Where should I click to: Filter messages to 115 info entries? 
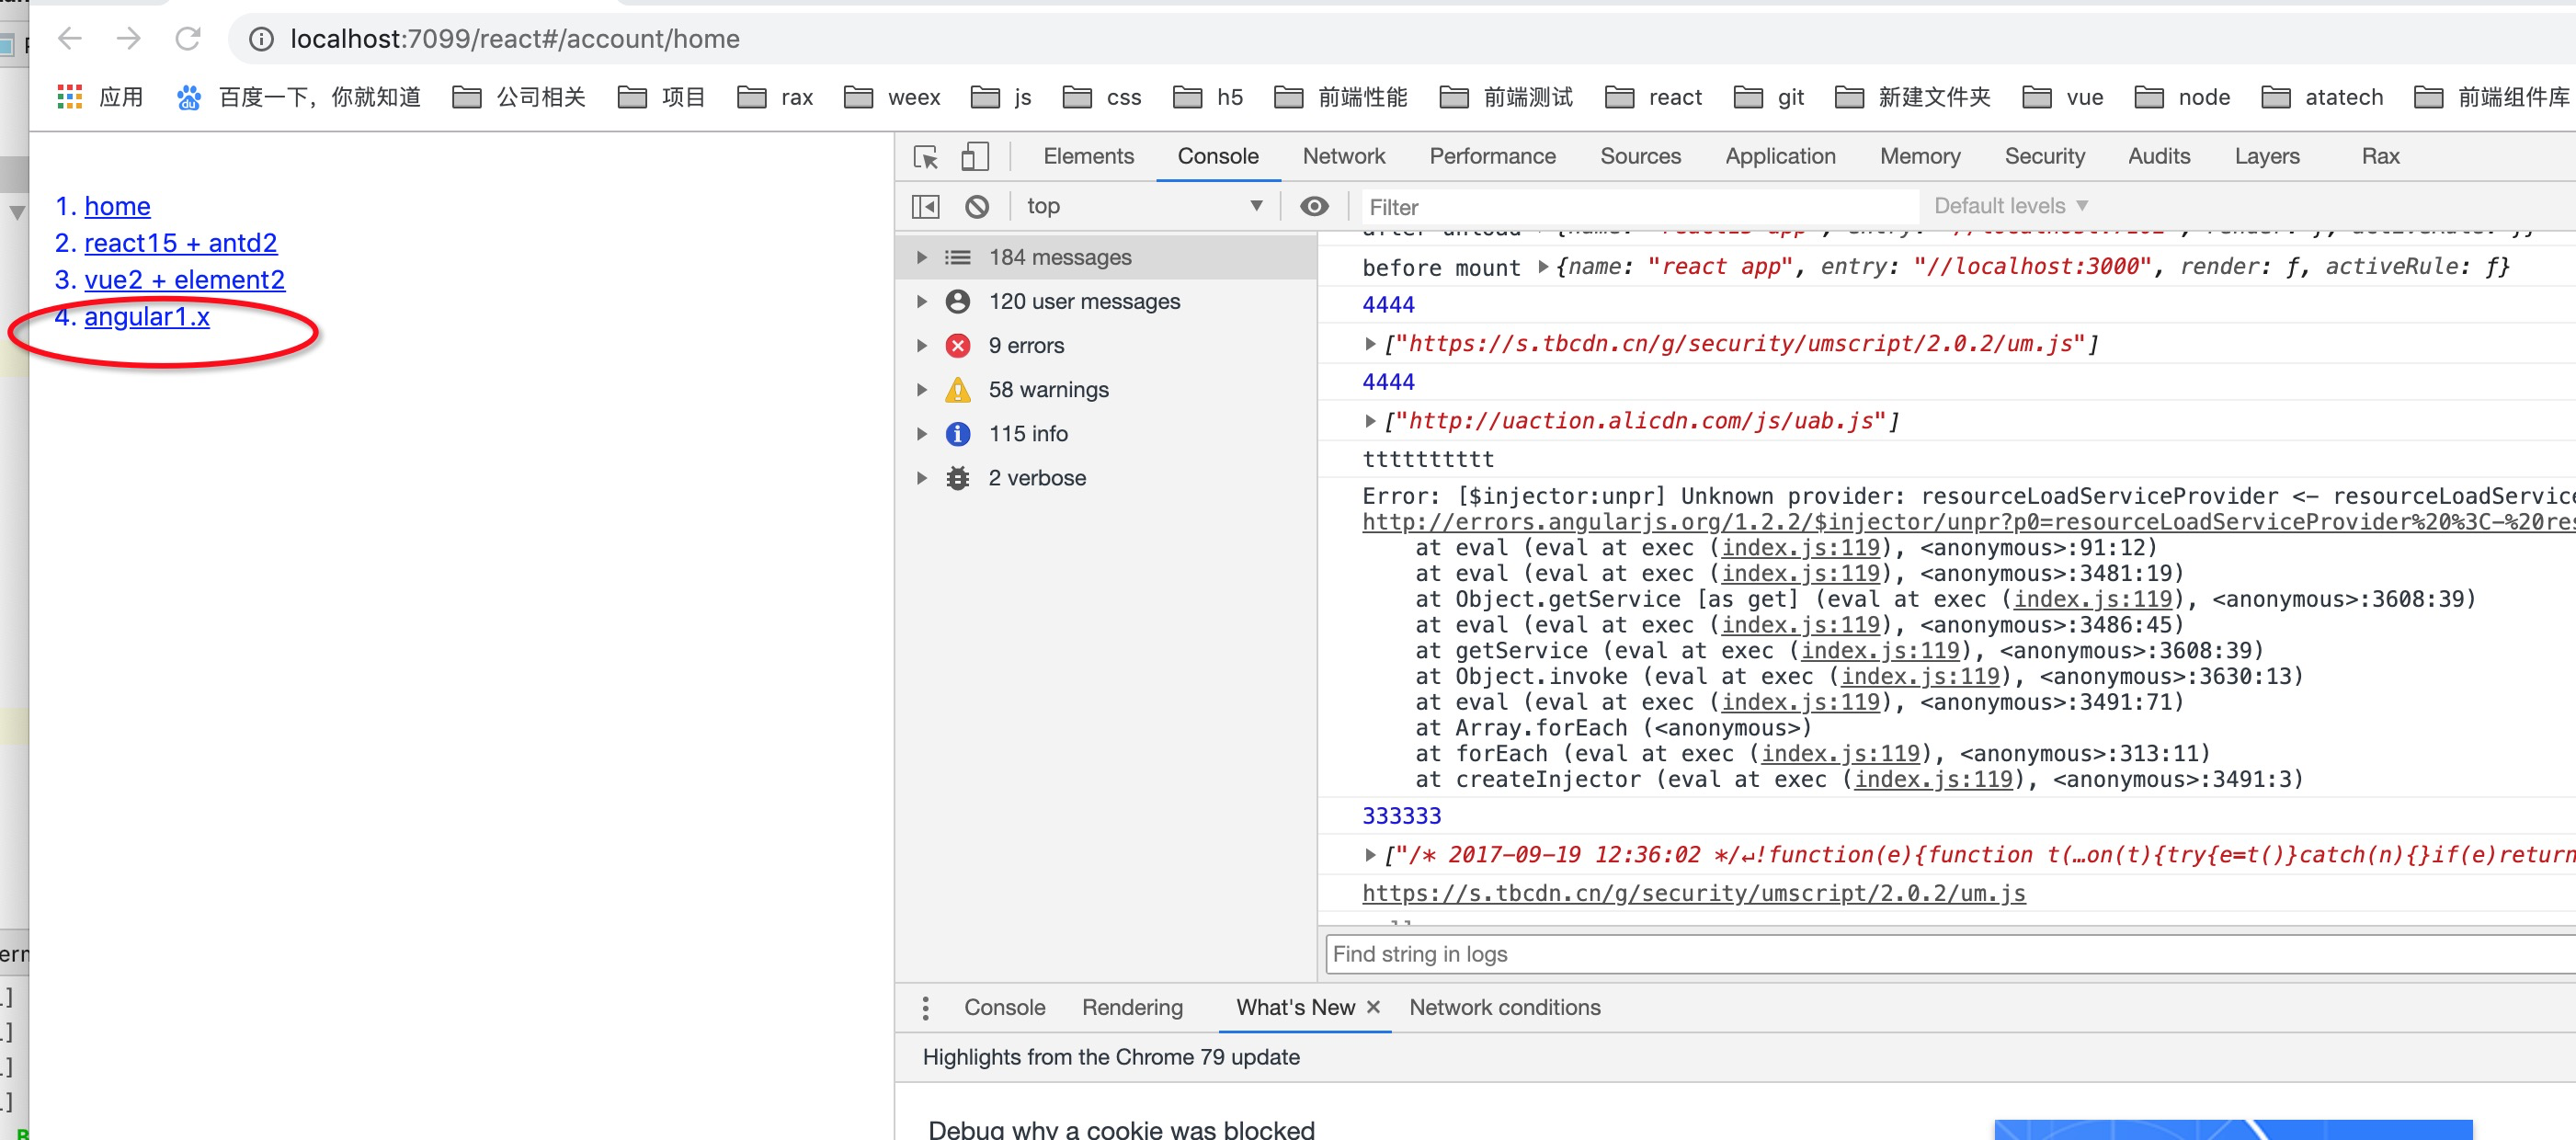(1028, 433)
